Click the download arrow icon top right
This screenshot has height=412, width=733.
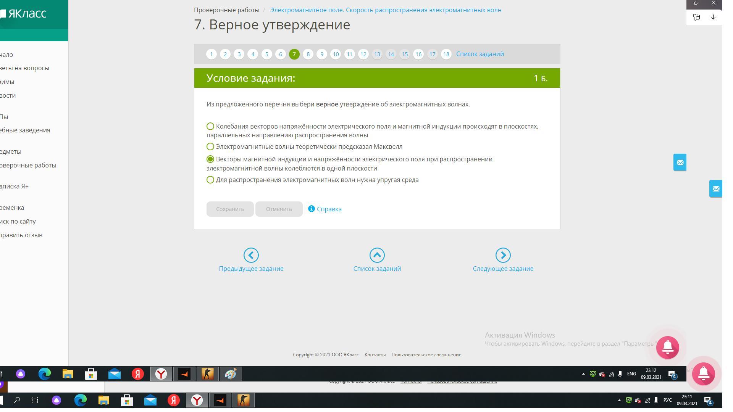pos(713,18)
